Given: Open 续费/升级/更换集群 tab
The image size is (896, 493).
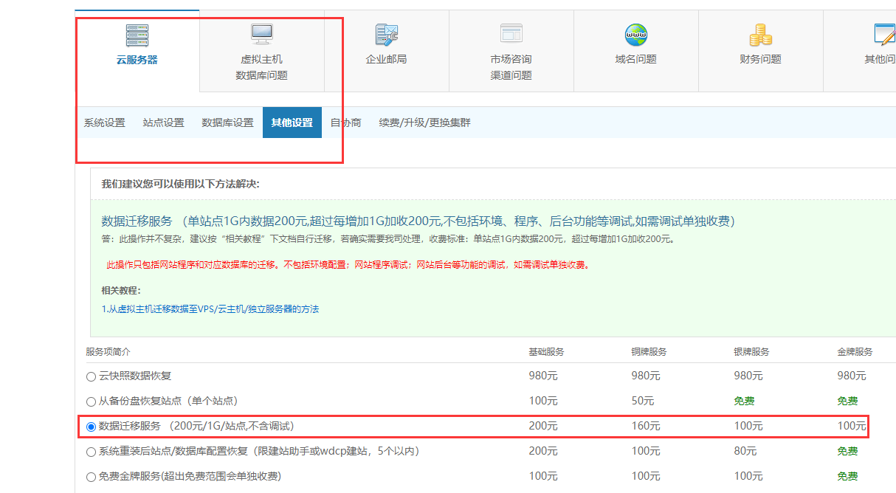Looking at the screenshot, I should 424,123.
